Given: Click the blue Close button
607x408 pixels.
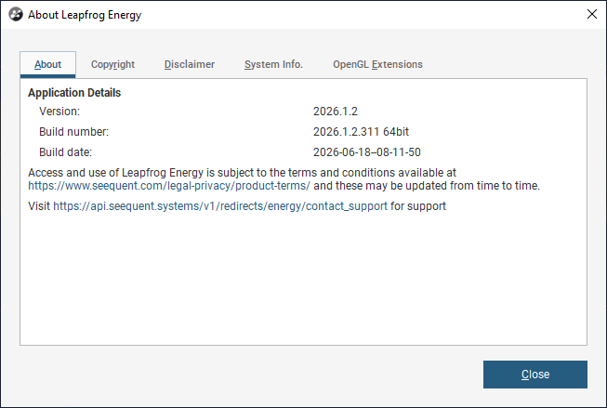Looking at the screenshot, I should [x=535, y=375].
